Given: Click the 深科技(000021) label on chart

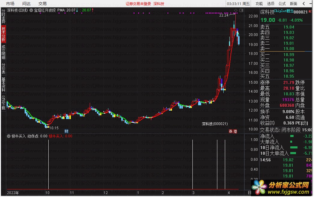Looking at the screenshot, I should tap(215, 124).
